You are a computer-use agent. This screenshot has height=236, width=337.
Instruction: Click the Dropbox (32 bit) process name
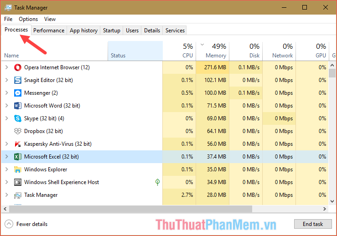43,131
